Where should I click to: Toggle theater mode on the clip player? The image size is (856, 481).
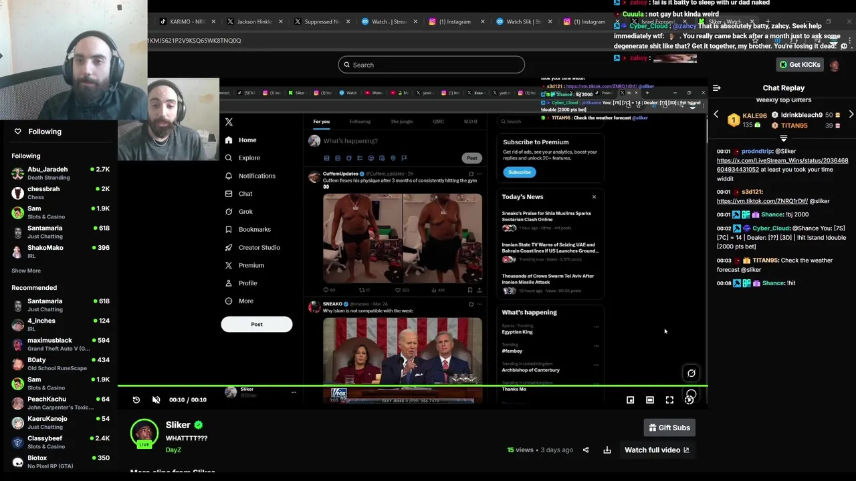[x=650, y=399]
